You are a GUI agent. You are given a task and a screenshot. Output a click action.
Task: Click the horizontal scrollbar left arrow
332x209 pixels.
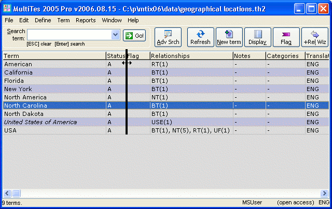(7, 193)
